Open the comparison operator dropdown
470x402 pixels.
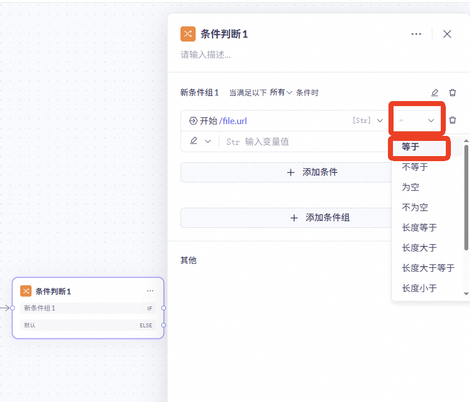pos(417,120)
